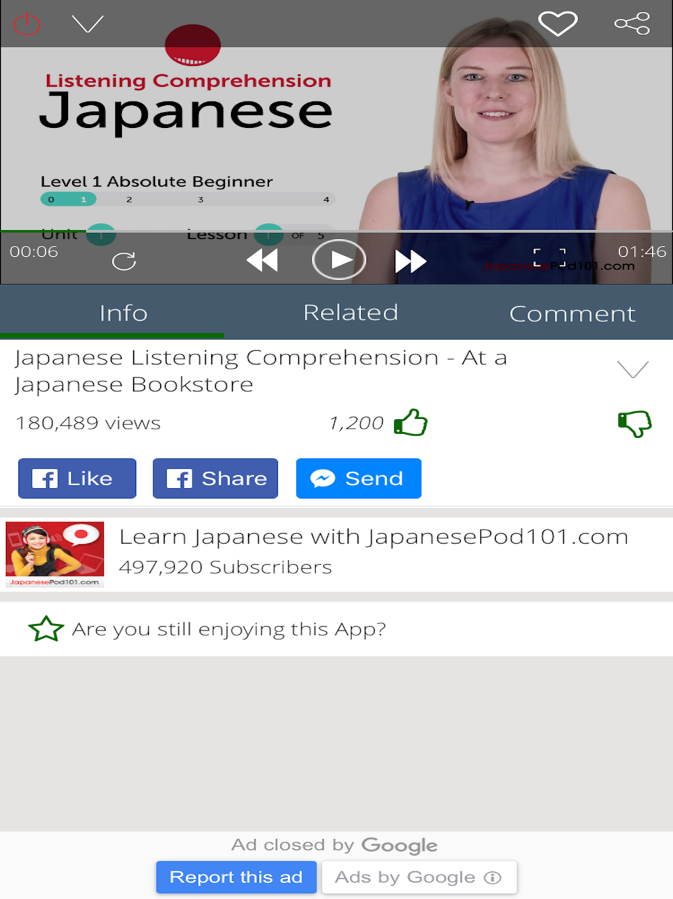Click the 180,489 views text
The image size is (673, 899).
coord(88,423)
